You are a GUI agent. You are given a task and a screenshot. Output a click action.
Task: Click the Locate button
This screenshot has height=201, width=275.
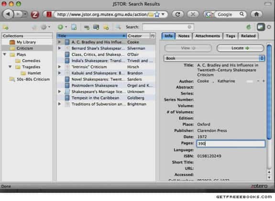coord(240,48)
